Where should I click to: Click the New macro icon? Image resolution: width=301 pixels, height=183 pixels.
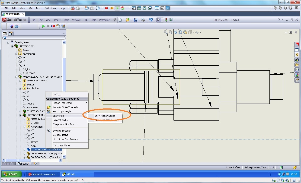pyautogui.click(x=58, y=26)
